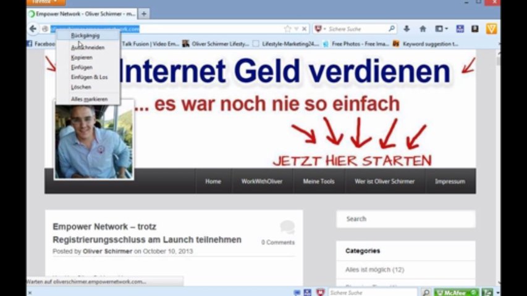Viewport: 527px width, 296px height.
Task: Click the website Search input field
Action: (x=405, y=219)
